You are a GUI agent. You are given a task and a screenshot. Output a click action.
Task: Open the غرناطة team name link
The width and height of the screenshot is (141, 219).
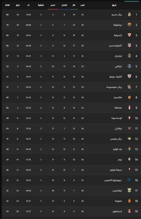(x=118, y=108)
